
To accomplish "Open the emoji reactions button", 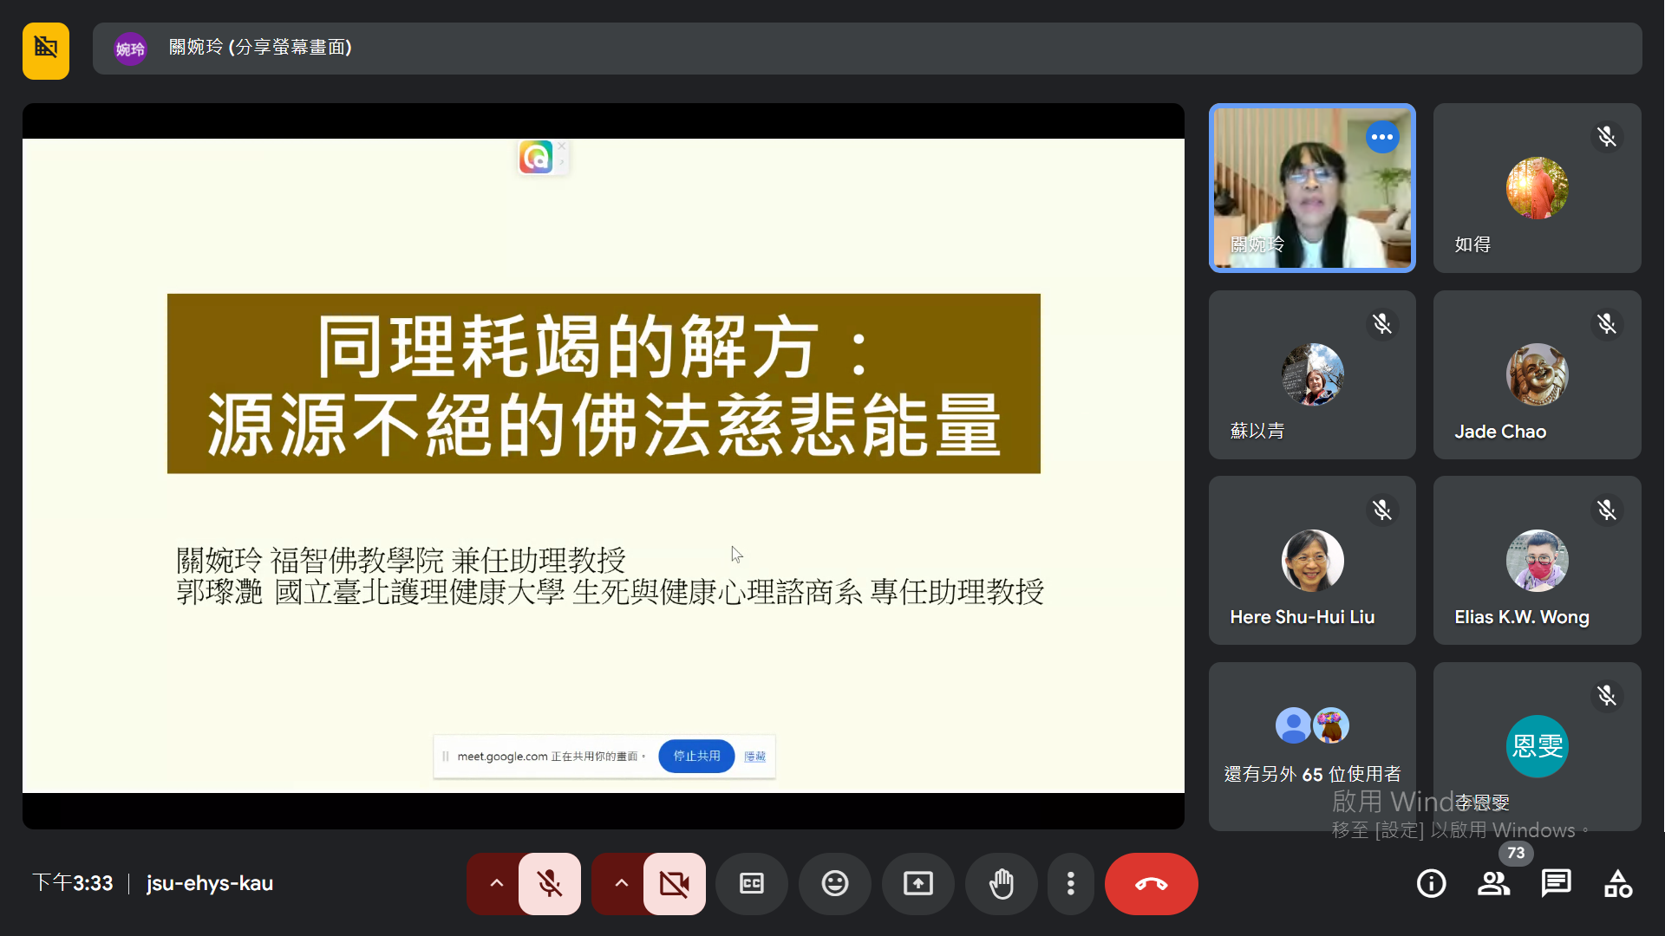I will 834,883.
